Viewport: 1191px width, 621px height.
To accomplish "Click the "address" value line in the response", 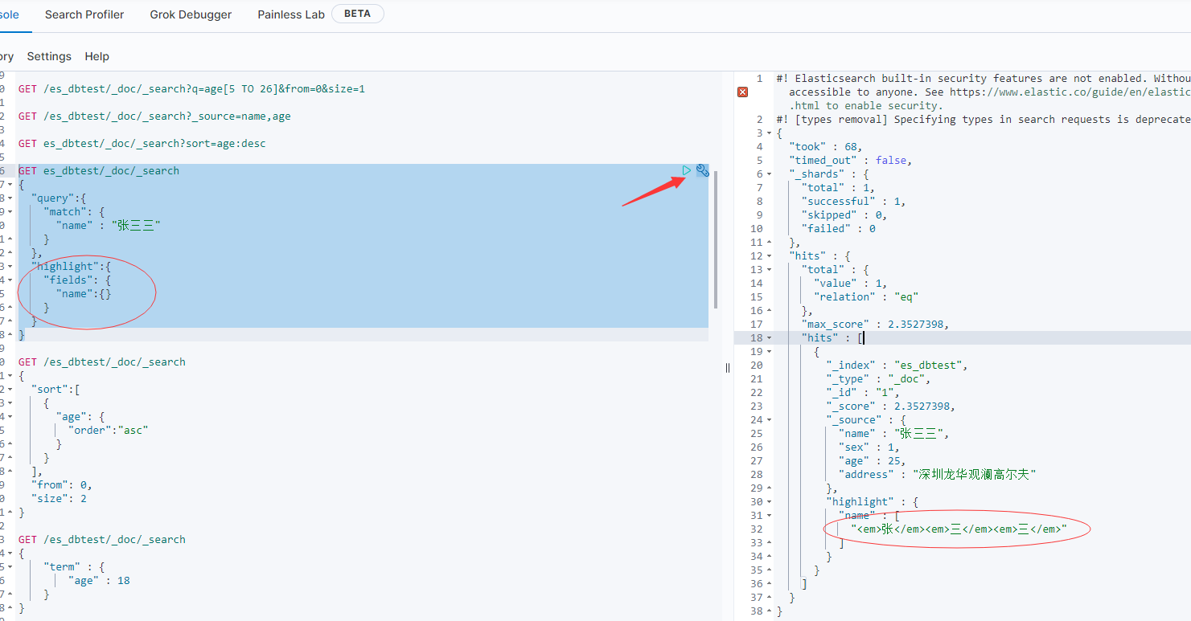I will pos(938,475).
